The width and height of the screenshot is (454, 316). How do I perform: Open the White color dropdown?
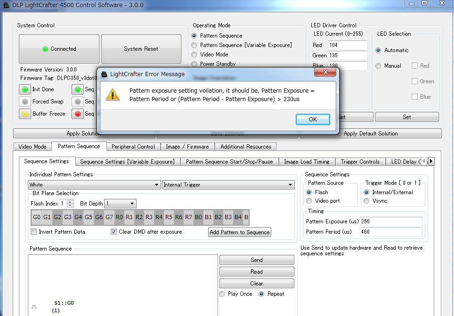94,185
